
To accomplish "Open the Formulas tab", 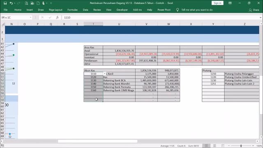I will click(x=72, y=10).
